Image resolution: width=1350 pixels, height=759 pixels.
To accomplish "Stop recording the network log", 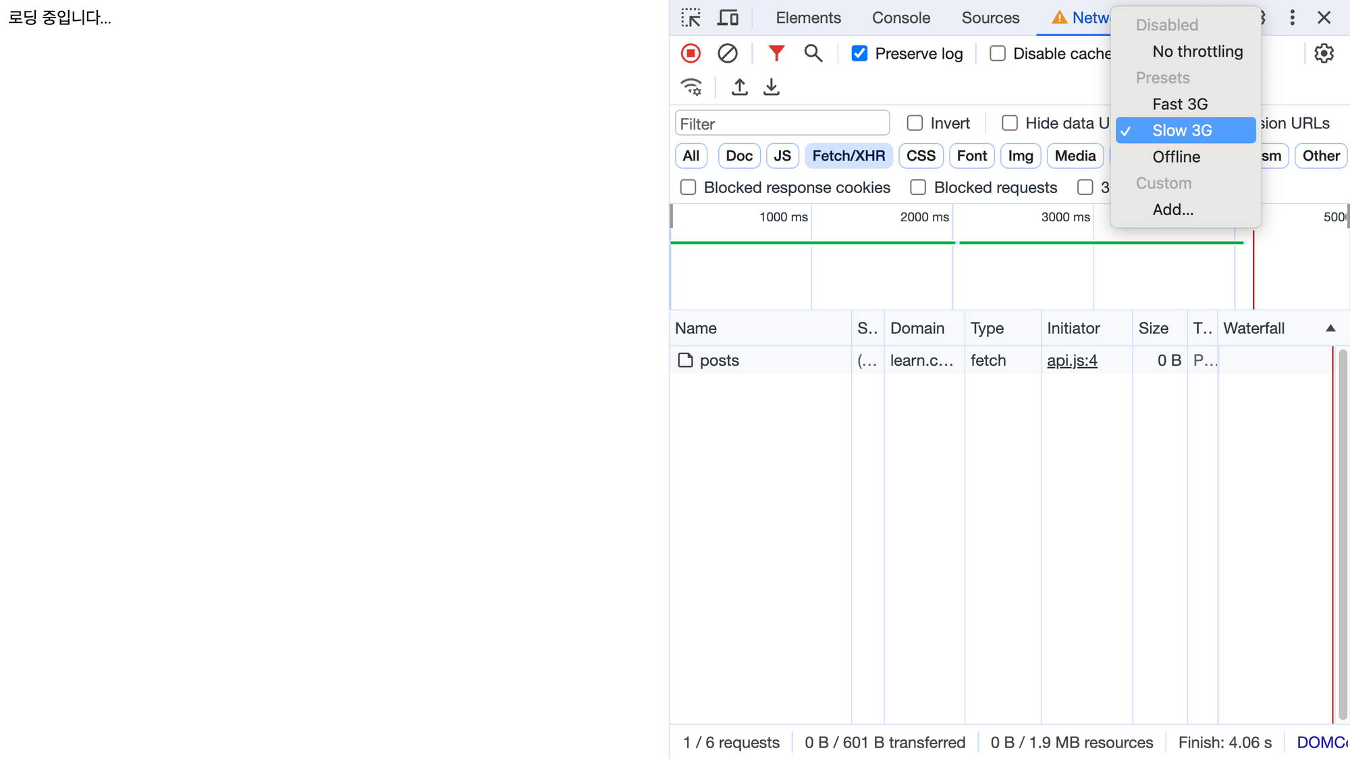I will [x=691, y=53].
